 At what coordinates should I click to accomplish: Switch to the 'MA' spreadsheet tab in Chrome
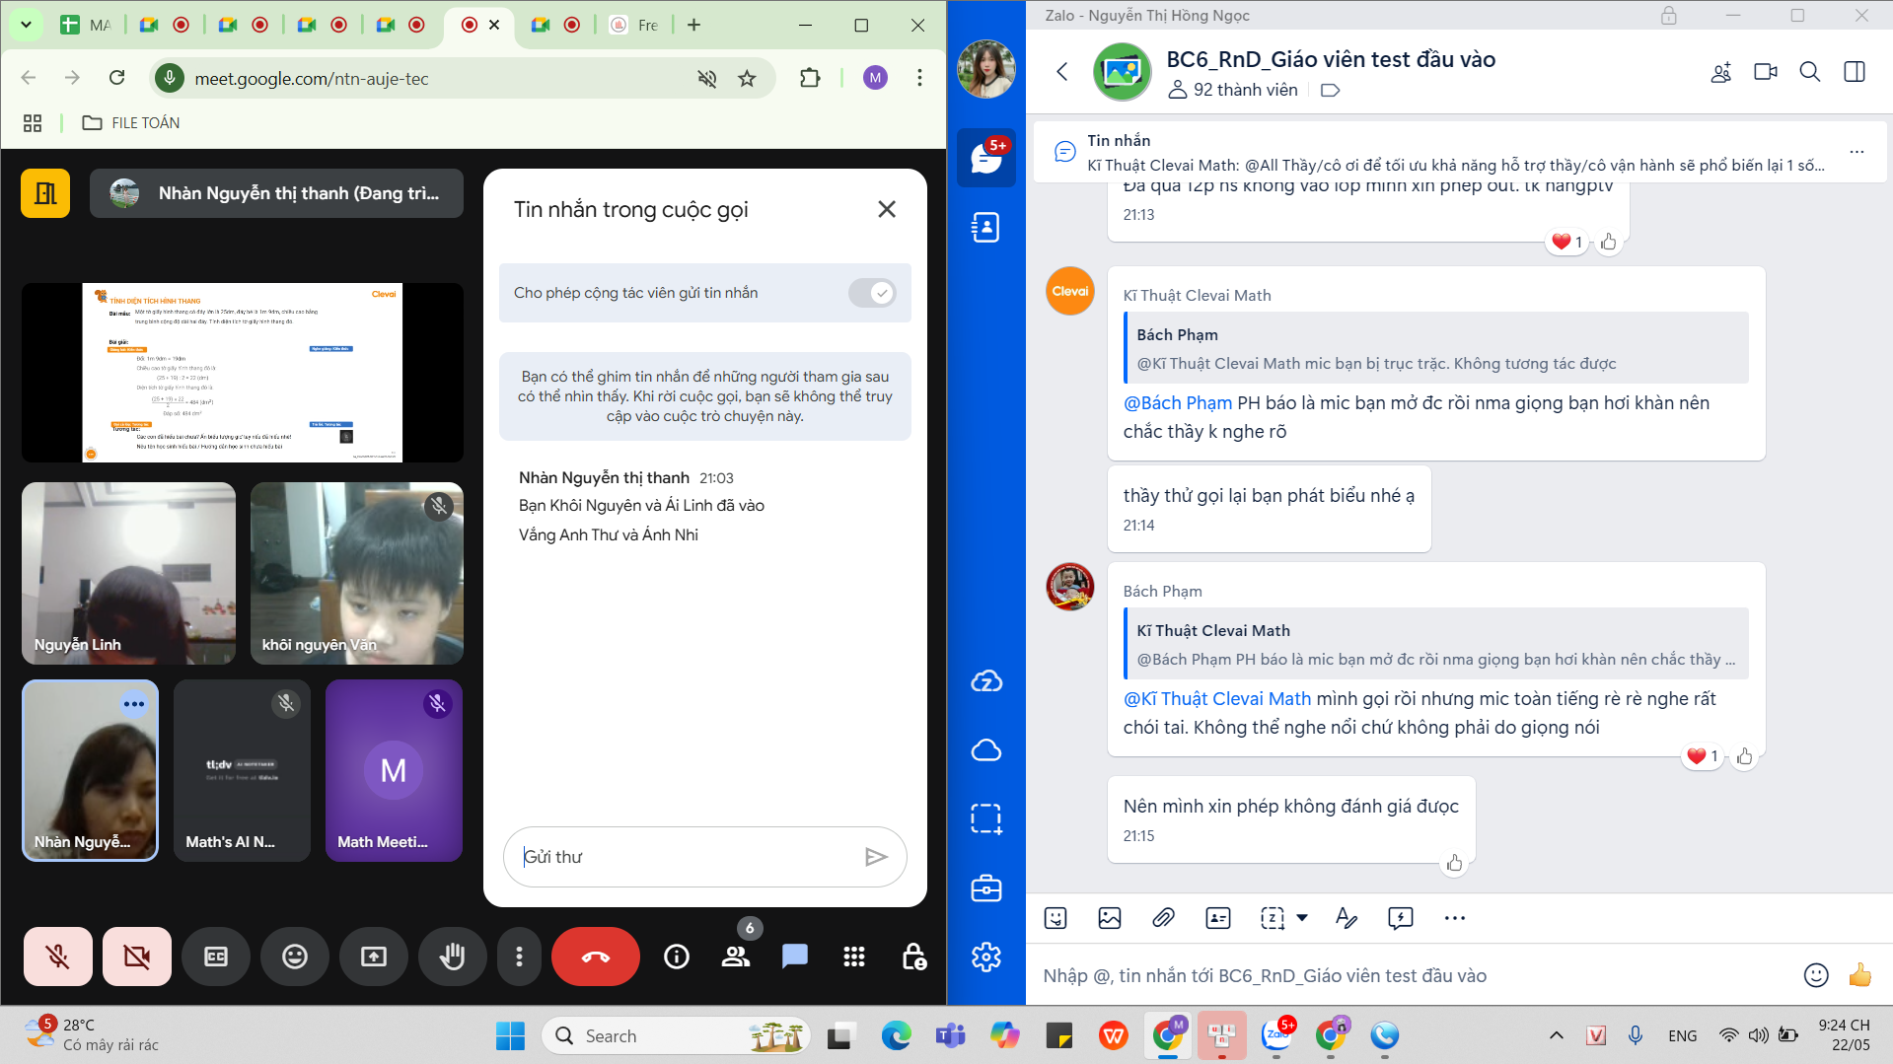86,25
